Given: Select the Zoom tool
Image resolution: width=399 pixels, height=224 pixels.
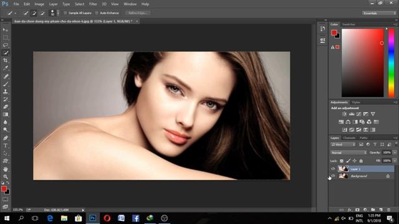Looking at the screenshot, I should pyautogui.click(x=6, y=177).
